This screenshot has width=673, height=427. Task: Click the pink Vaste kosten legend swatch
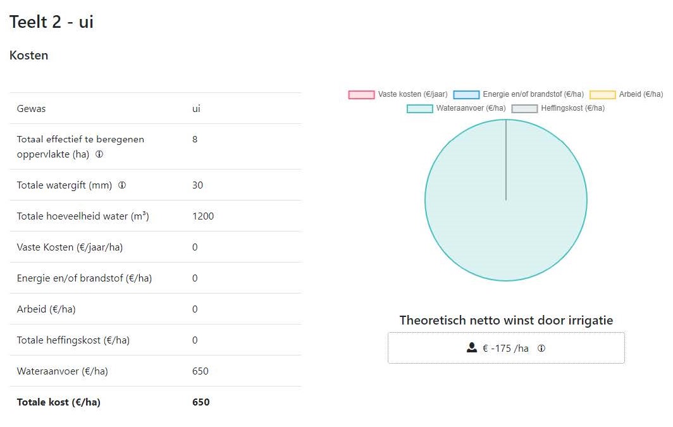point(361,95)
